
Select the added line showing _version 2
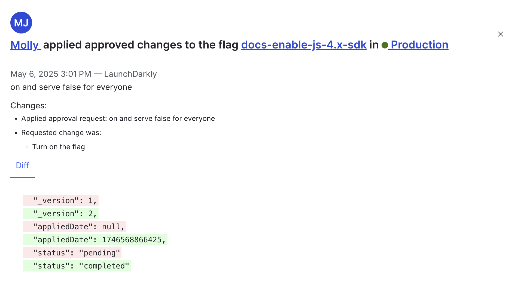pyautogui.click(x=60, y=213)
